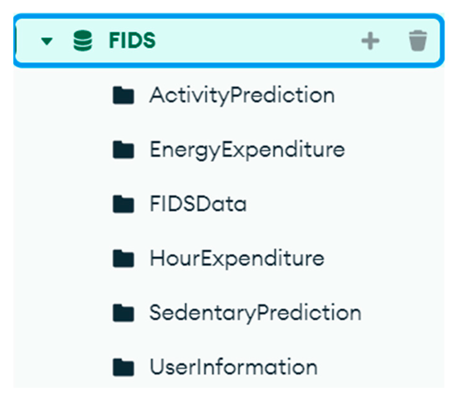Create a collection with the plus icon
Viewport: 454px width, 396px height.
pyautogui.click(x=370, y=41)
